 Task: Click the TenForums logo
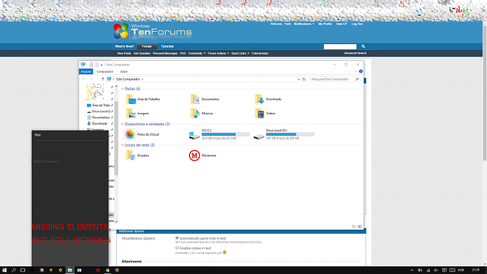coord(153,31)
